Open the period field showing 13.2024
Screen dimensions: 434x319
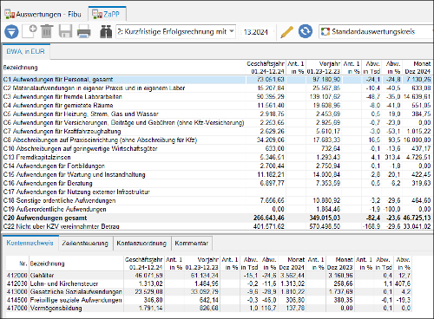coord(256,32)
